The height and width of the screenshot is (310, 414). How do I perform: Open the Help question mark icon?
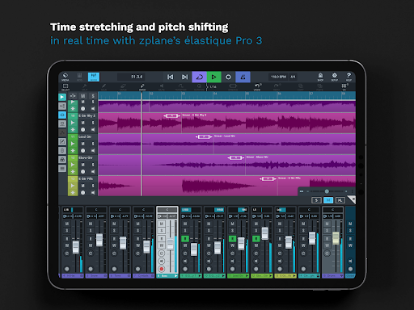(349, 77)
